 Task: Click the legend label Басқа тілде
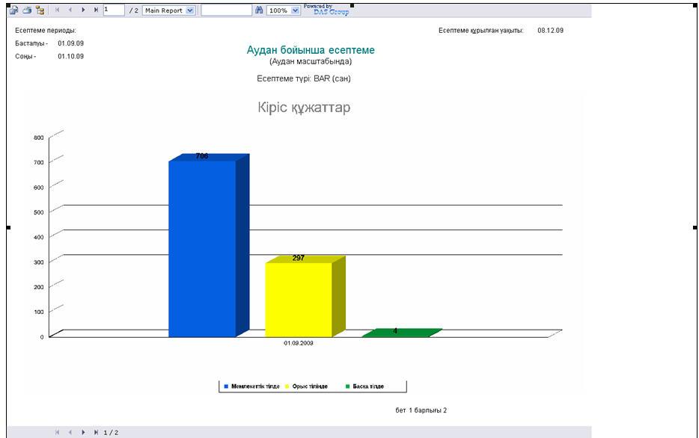[x=368, y=386]
